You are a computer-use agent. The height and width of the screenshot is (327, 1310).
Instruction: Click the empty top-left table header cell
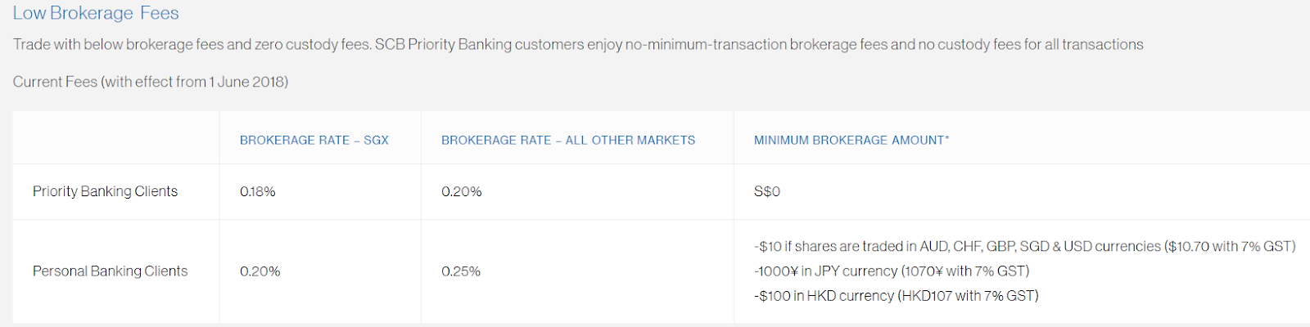click(115, 138)
